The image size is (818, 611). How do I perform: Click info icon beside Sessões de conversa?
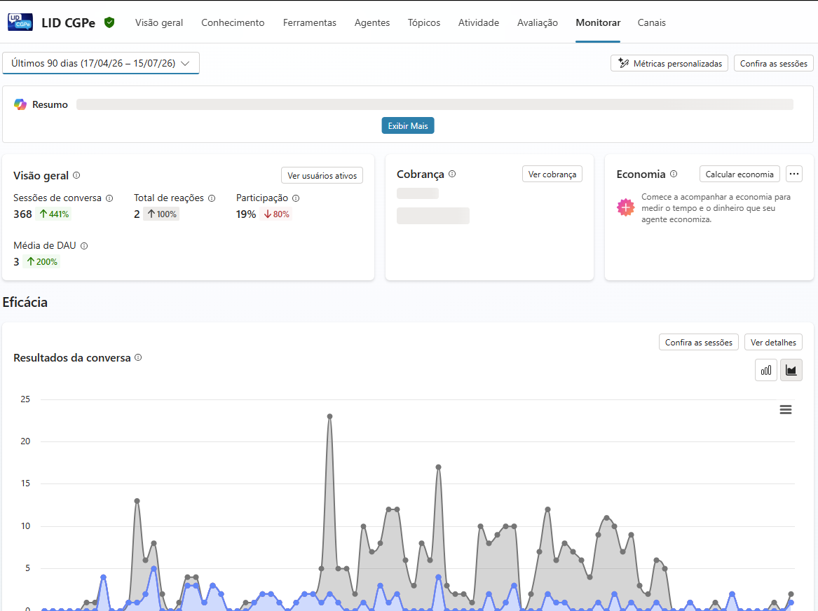click(x=109, y=198)
